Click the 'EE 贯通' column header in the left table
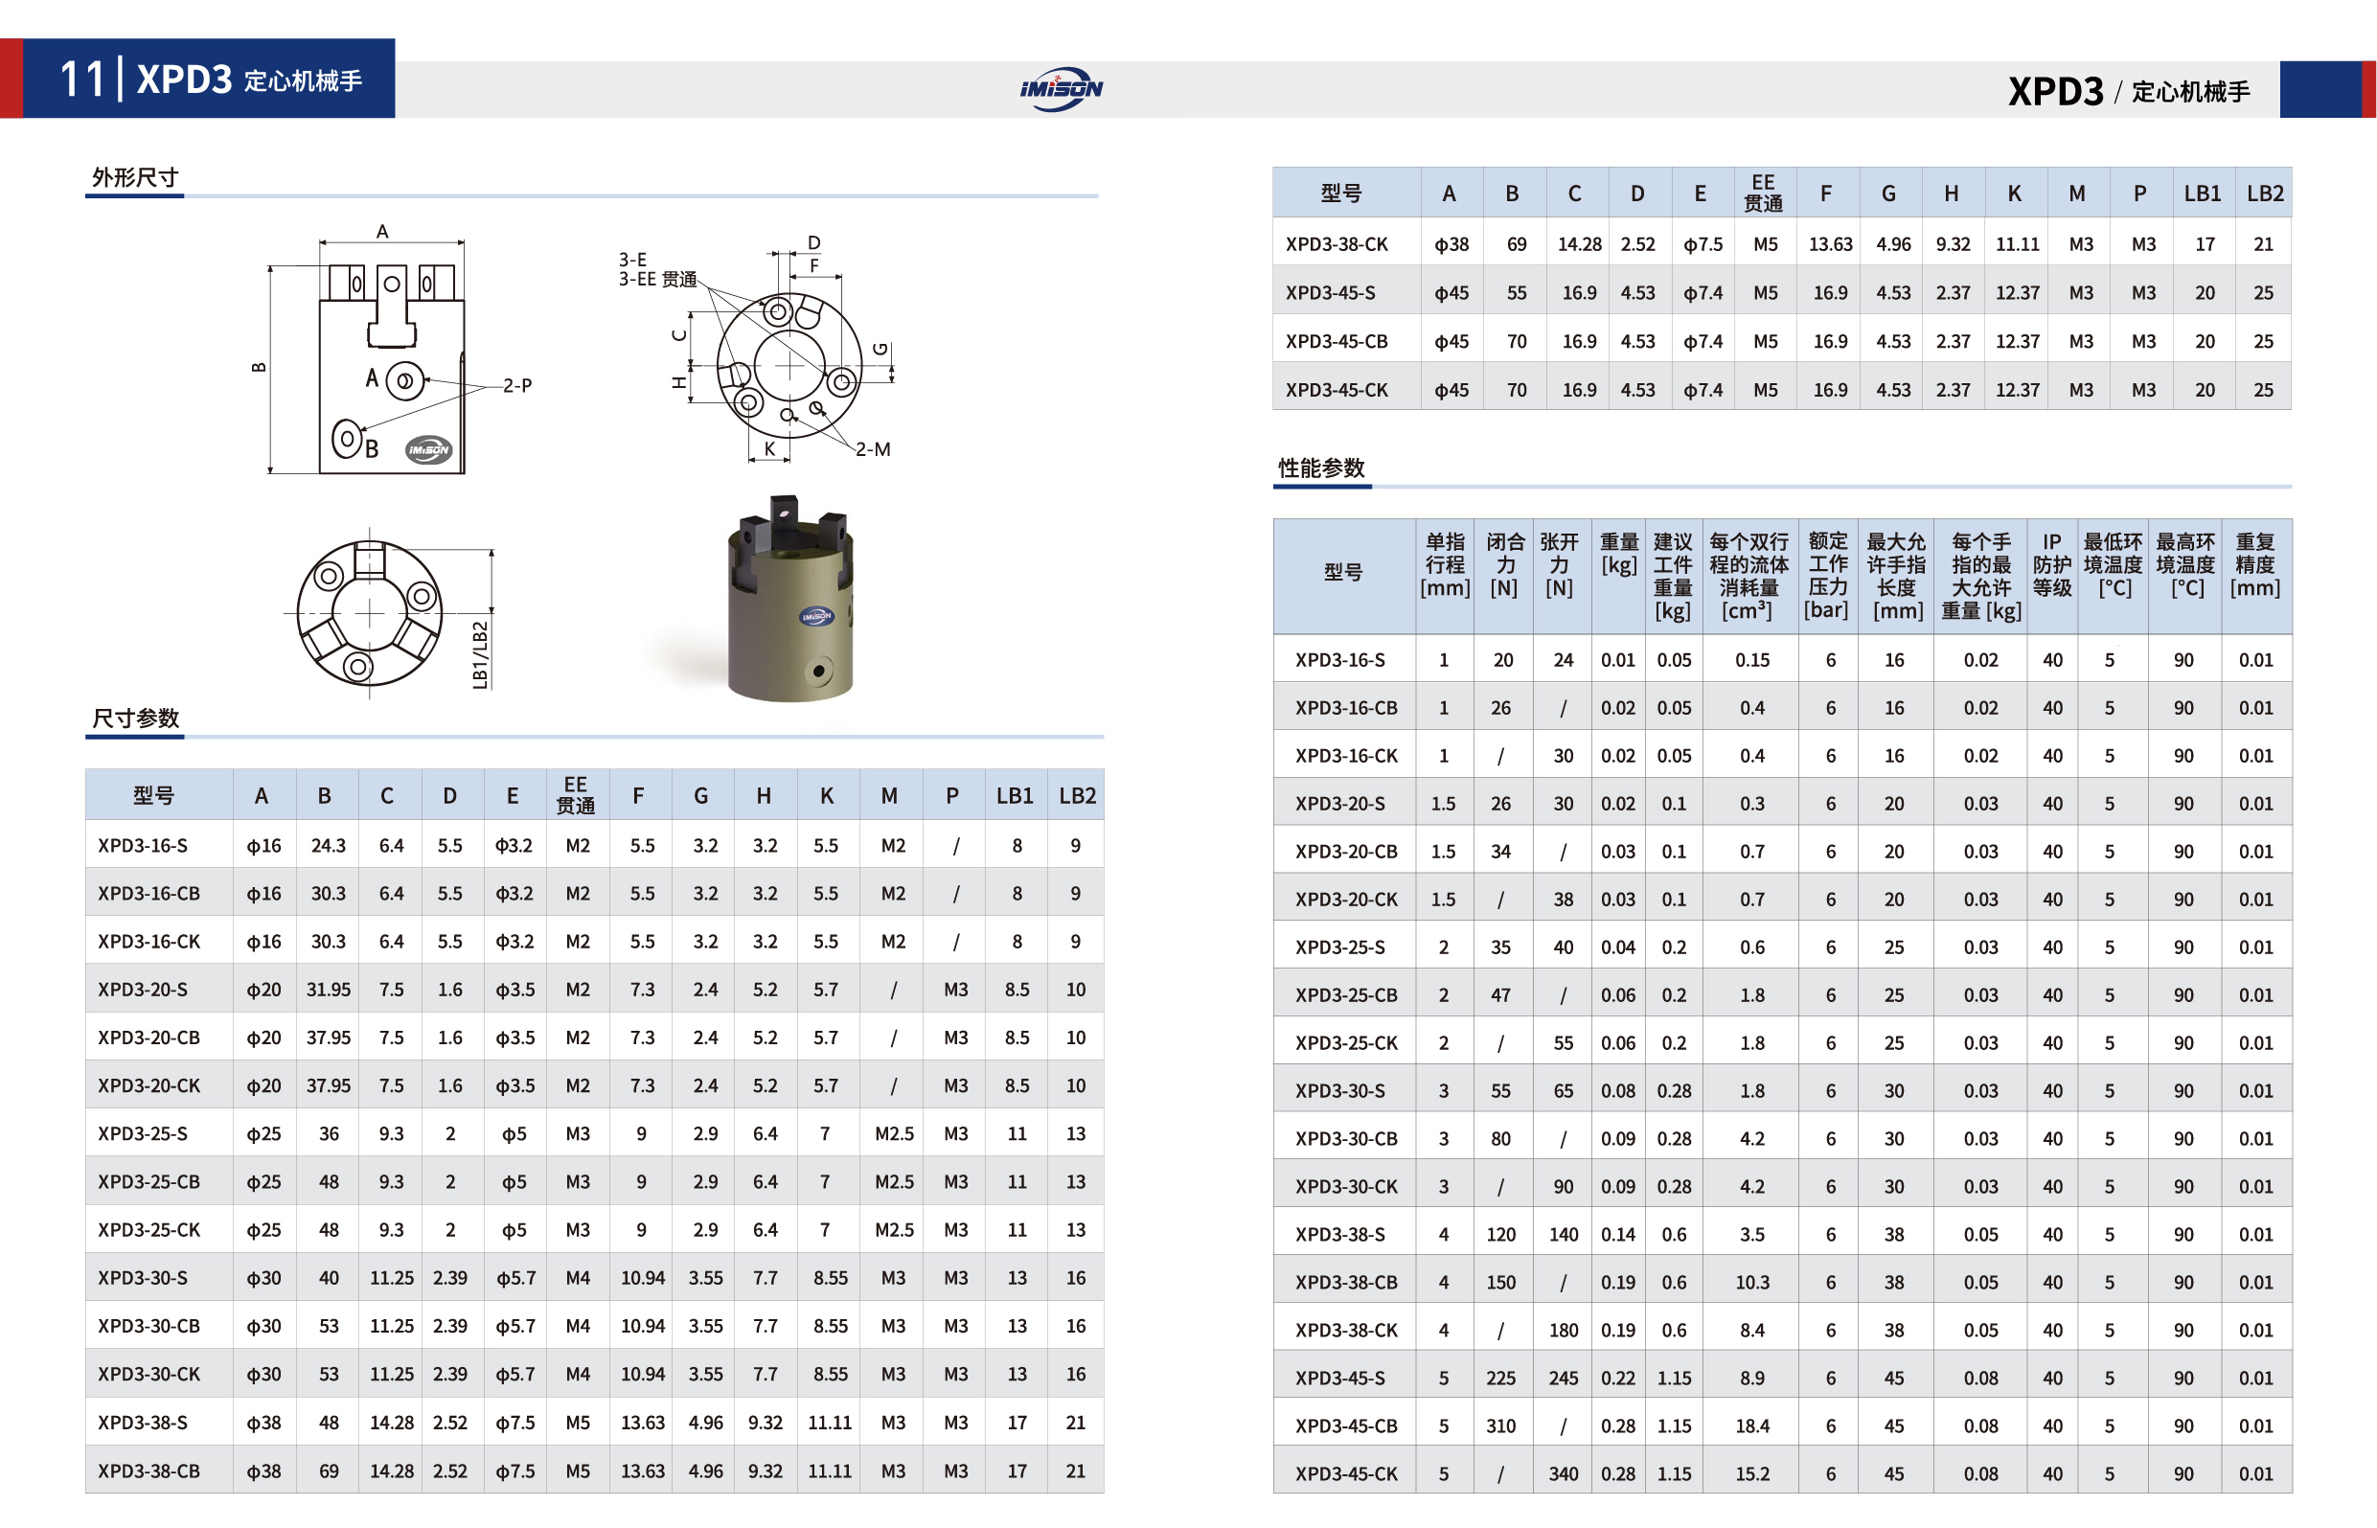Screen dimensions: 2377x1528 tap(576, 795)
